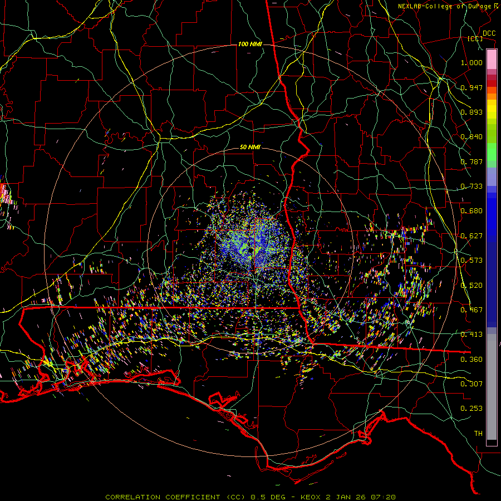Pick the yellow segment of the color bar
Screen dimensions: 501x501
tap(492, 110)
